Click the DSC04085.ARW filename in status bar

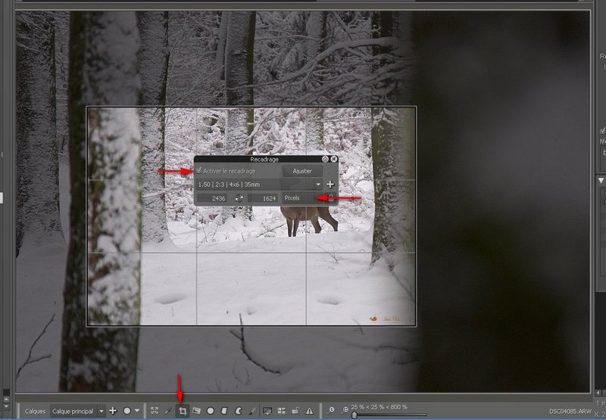coord(570,411)
